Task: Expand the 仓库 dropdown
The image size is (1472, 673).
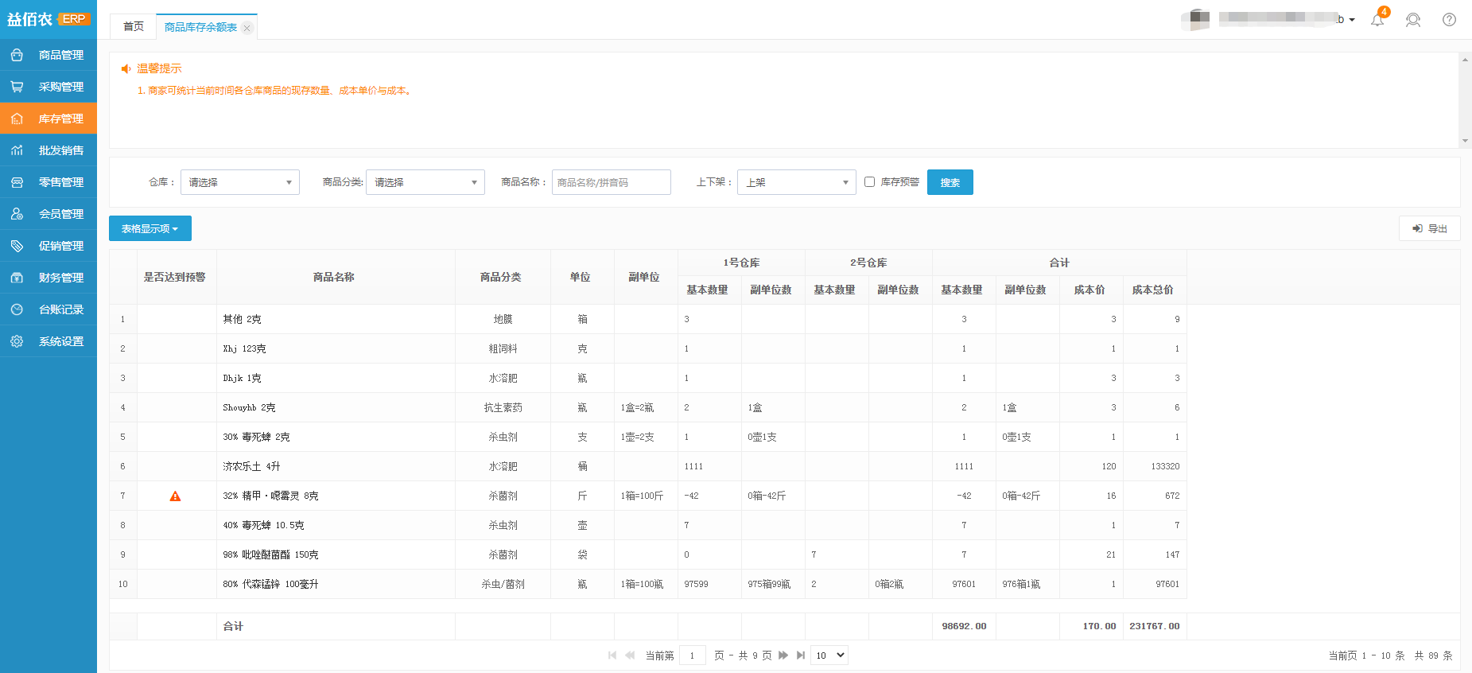Action: point(240,182)
